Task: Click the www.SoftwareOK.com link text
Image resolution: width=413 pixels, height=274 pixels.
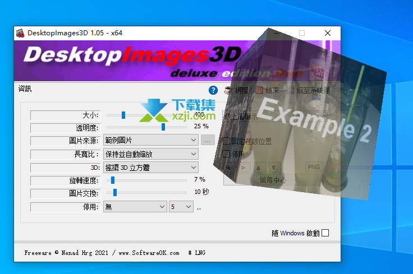Action: pos(149,253)
